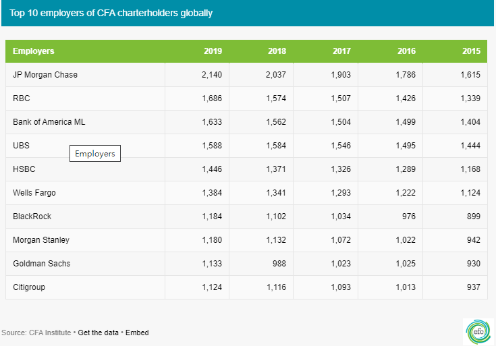
Task: Click the 1,384 value for Wells Fargo
Action: coord(212,193)
